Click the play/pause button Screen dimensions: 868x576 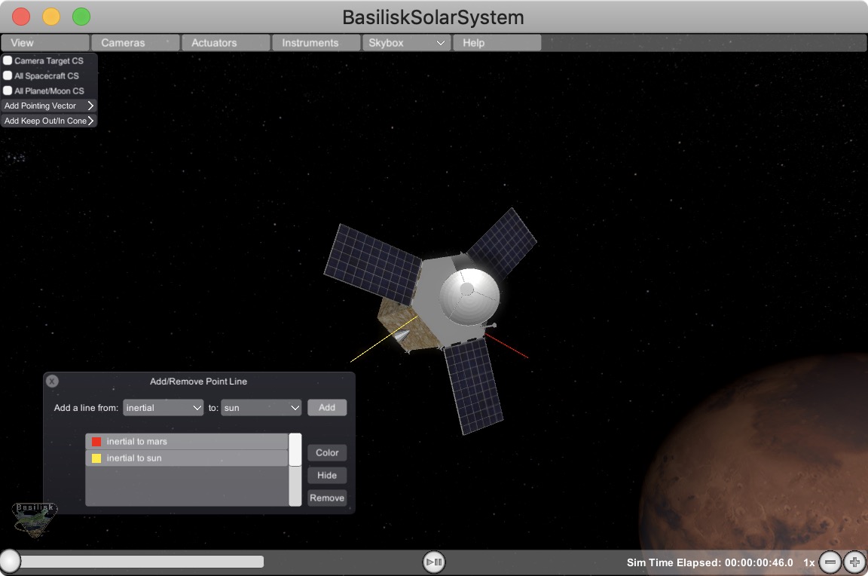(433, 562)
